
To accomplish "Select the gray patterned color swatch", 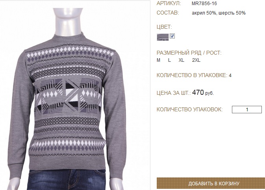I will 163,37.
